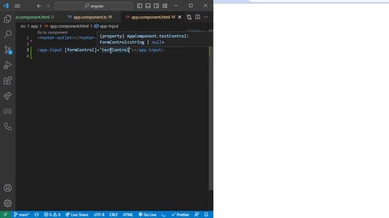Screen dimensions: 389x218
Task: Open the remote window indicator
Action: pos(5,214)
